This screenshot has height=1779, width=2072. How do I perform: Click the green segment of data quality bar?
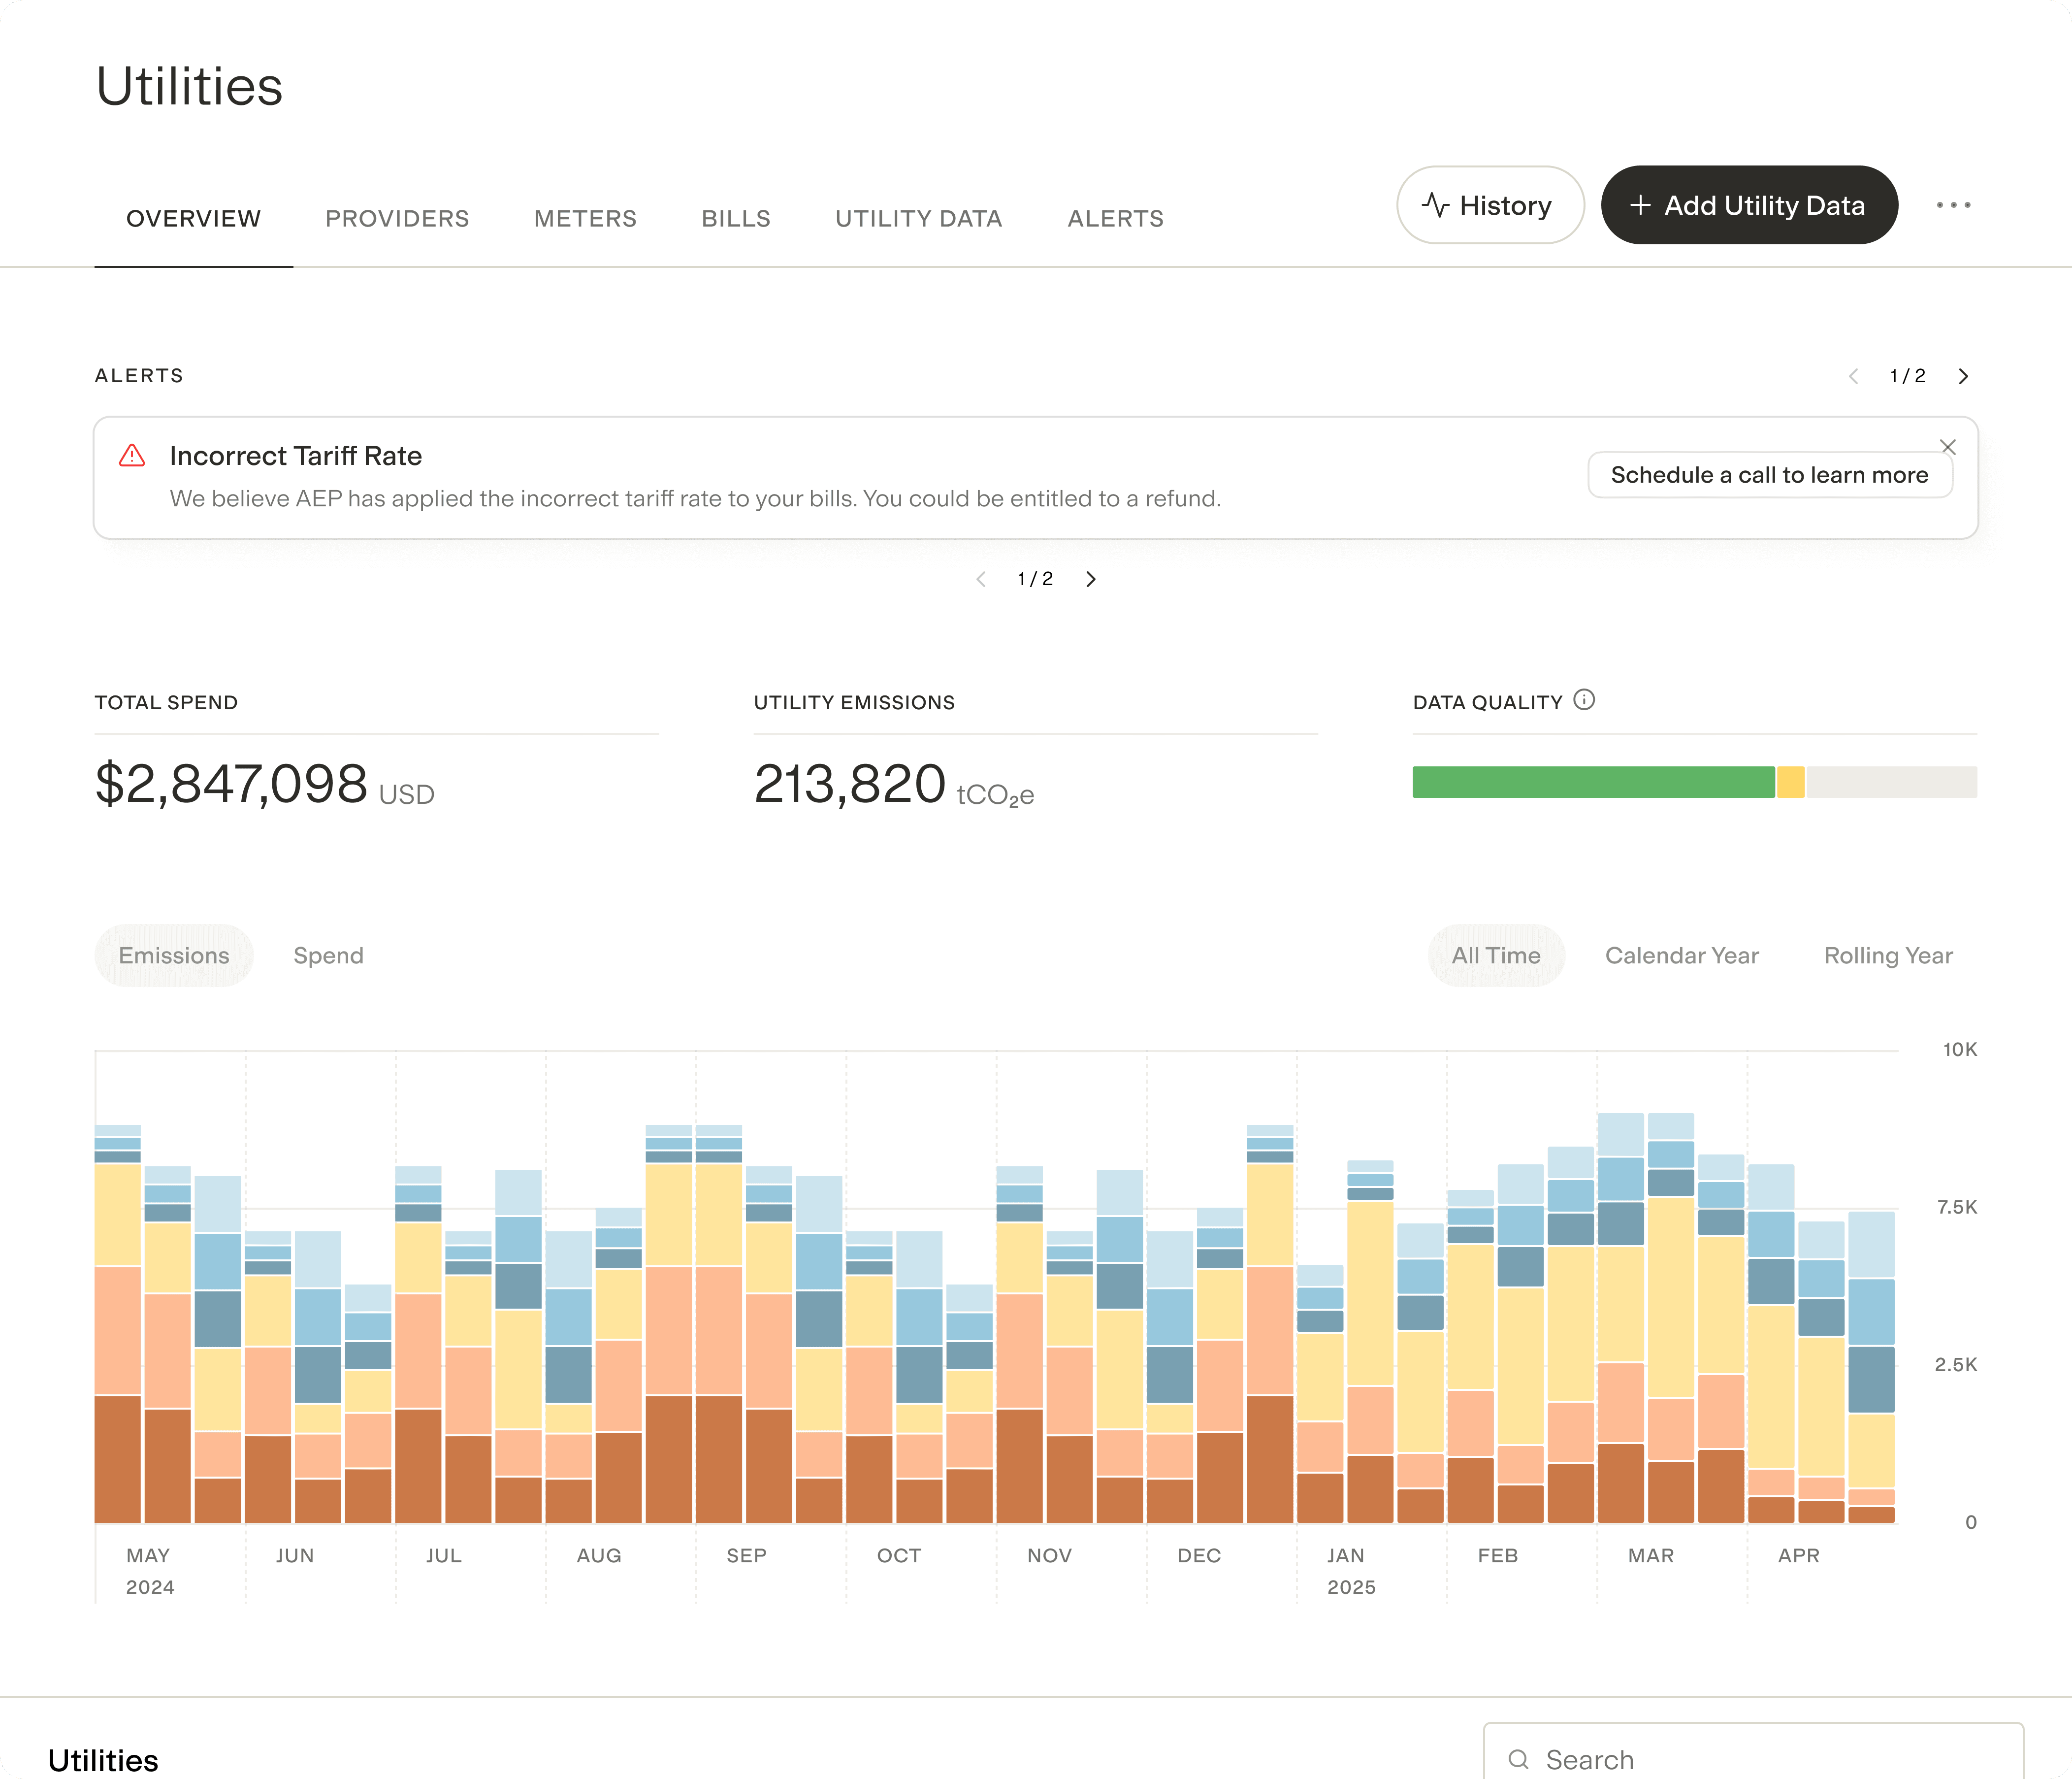[x=1593, y=782]
